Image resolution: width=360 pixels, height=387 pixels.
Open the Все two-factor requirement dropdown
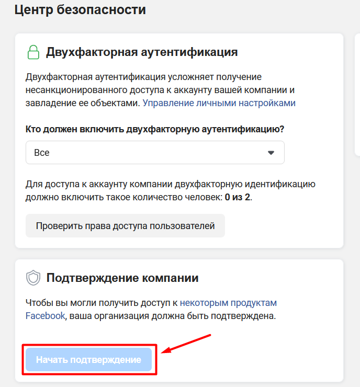[155, 153]
